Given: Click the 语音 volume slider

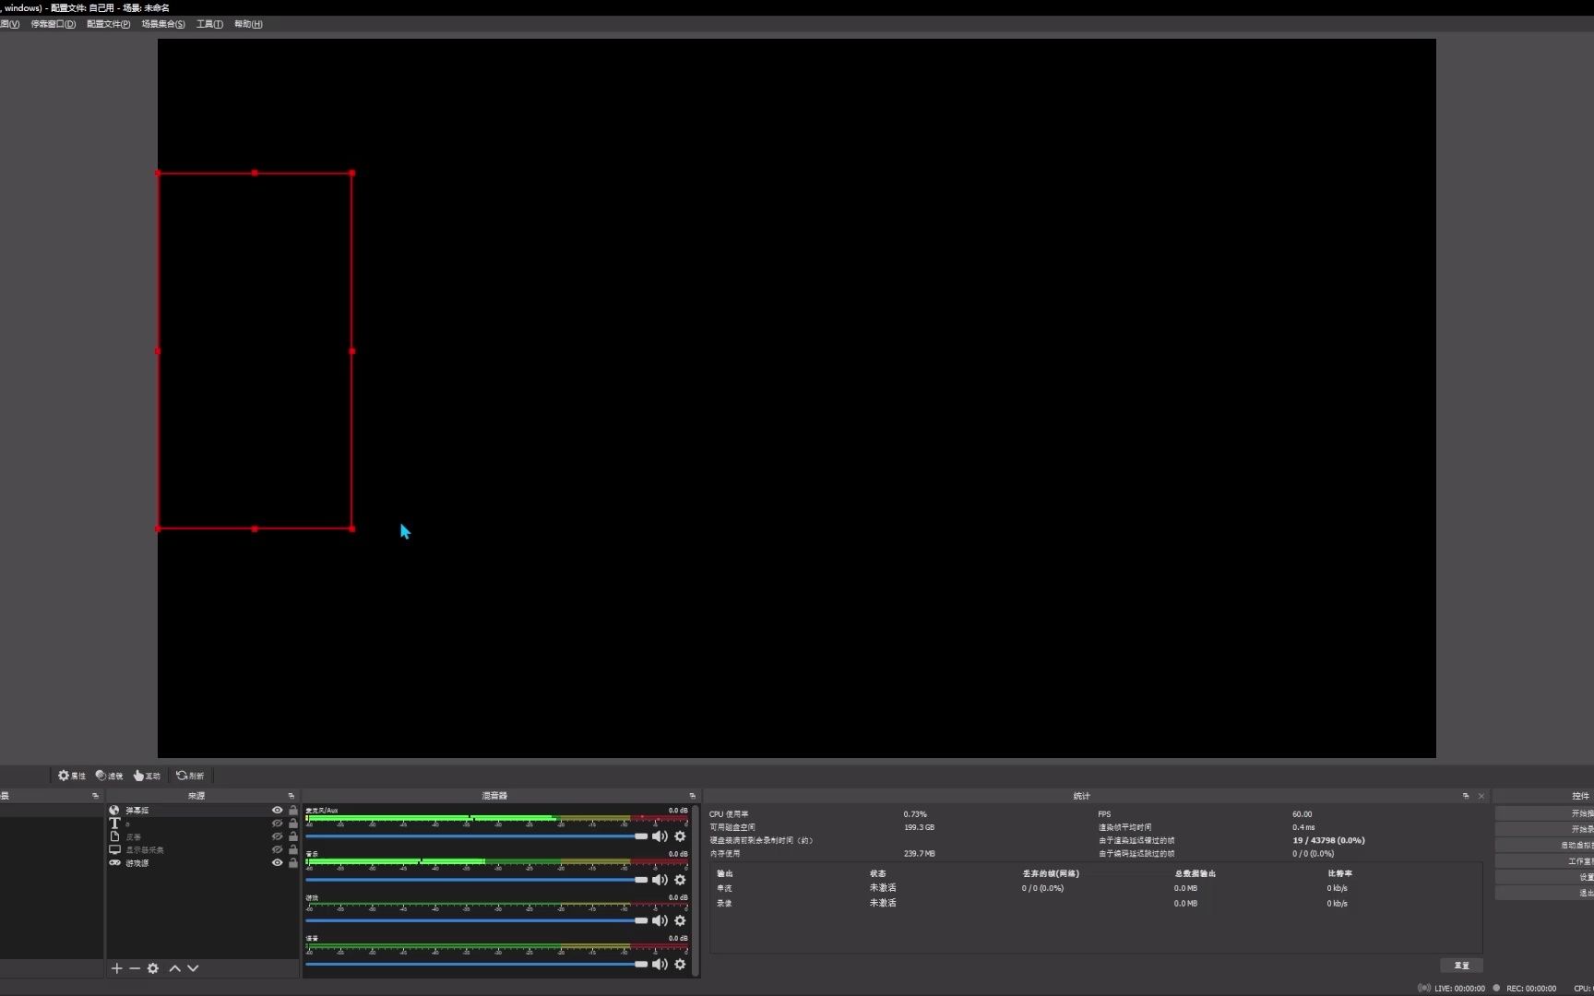Looking at the screenshot, I should (x=477, y=964).
